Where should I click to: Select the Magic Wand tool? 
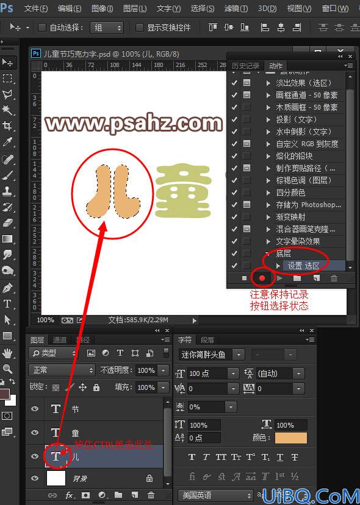(7, 110)
